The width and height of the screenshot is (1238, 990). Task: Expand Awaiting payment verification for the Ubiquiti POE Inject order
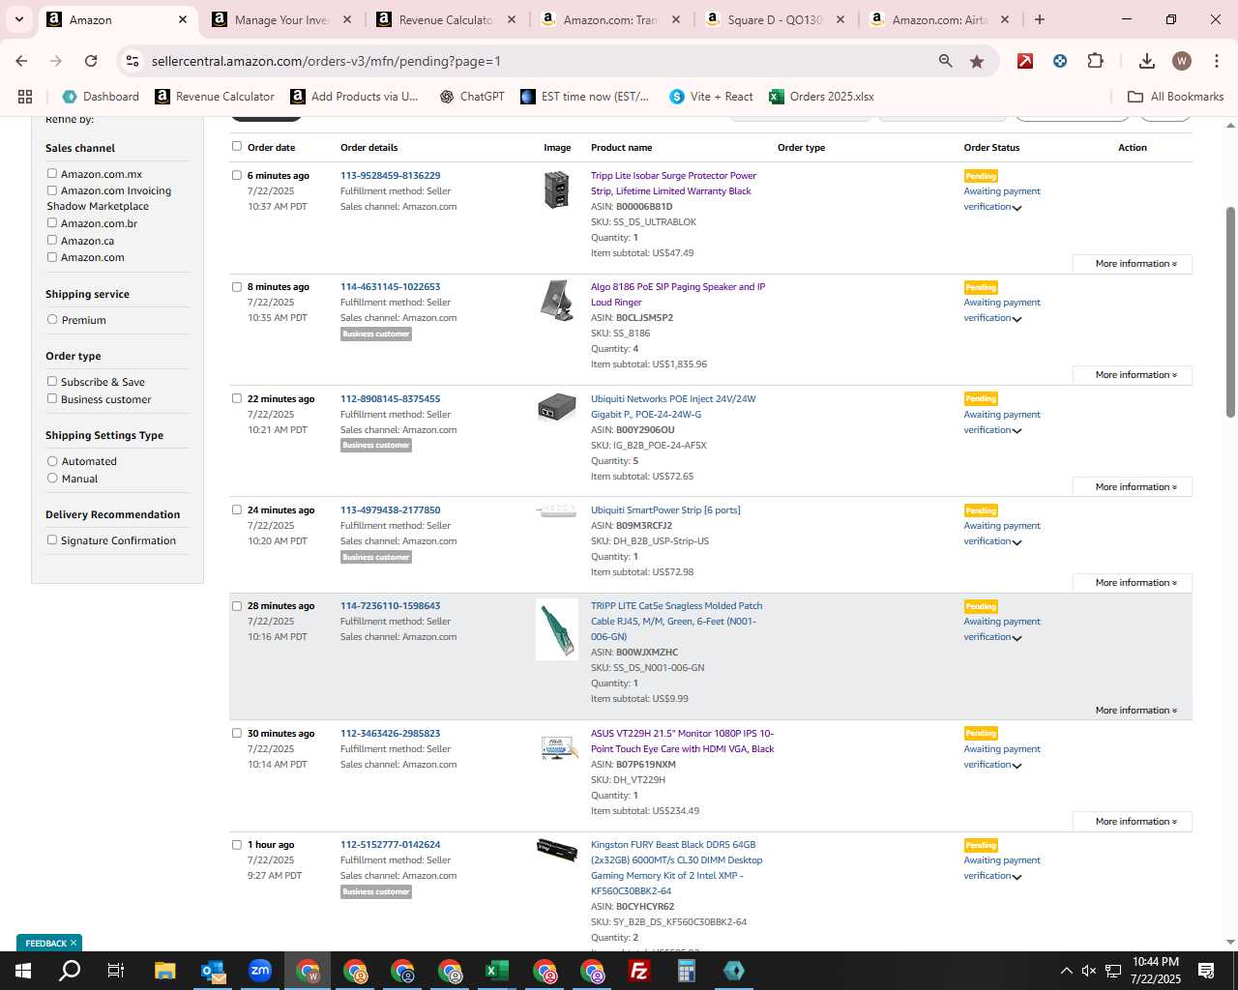coord(1017,431)
